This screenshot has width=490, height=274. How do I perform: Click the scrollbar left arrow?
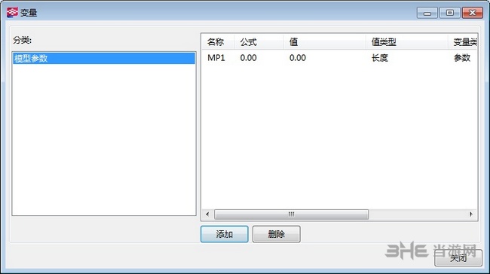[207, 214]
